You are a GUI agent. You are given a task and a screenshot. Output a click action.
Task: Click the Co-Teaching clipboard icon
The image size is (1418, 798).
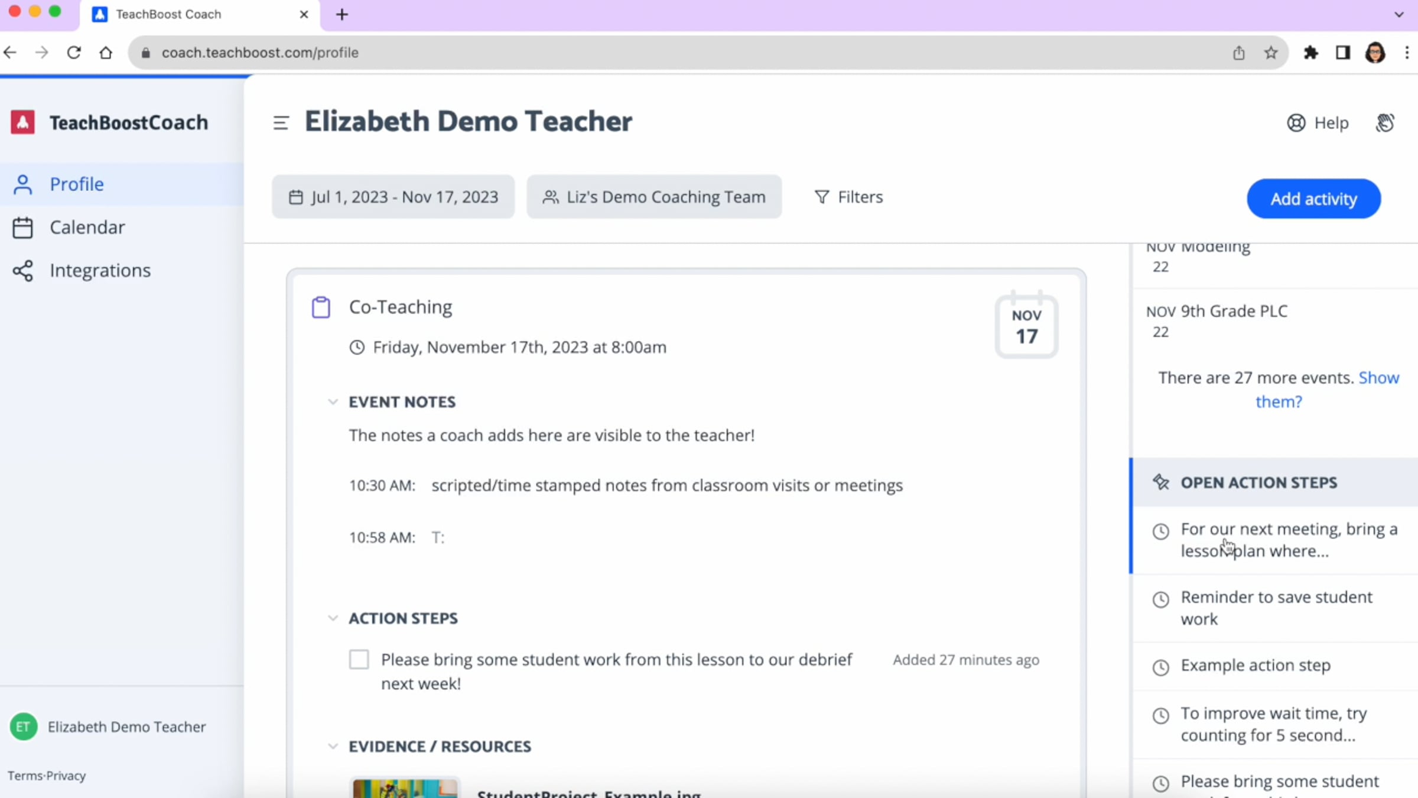point(321,307)
